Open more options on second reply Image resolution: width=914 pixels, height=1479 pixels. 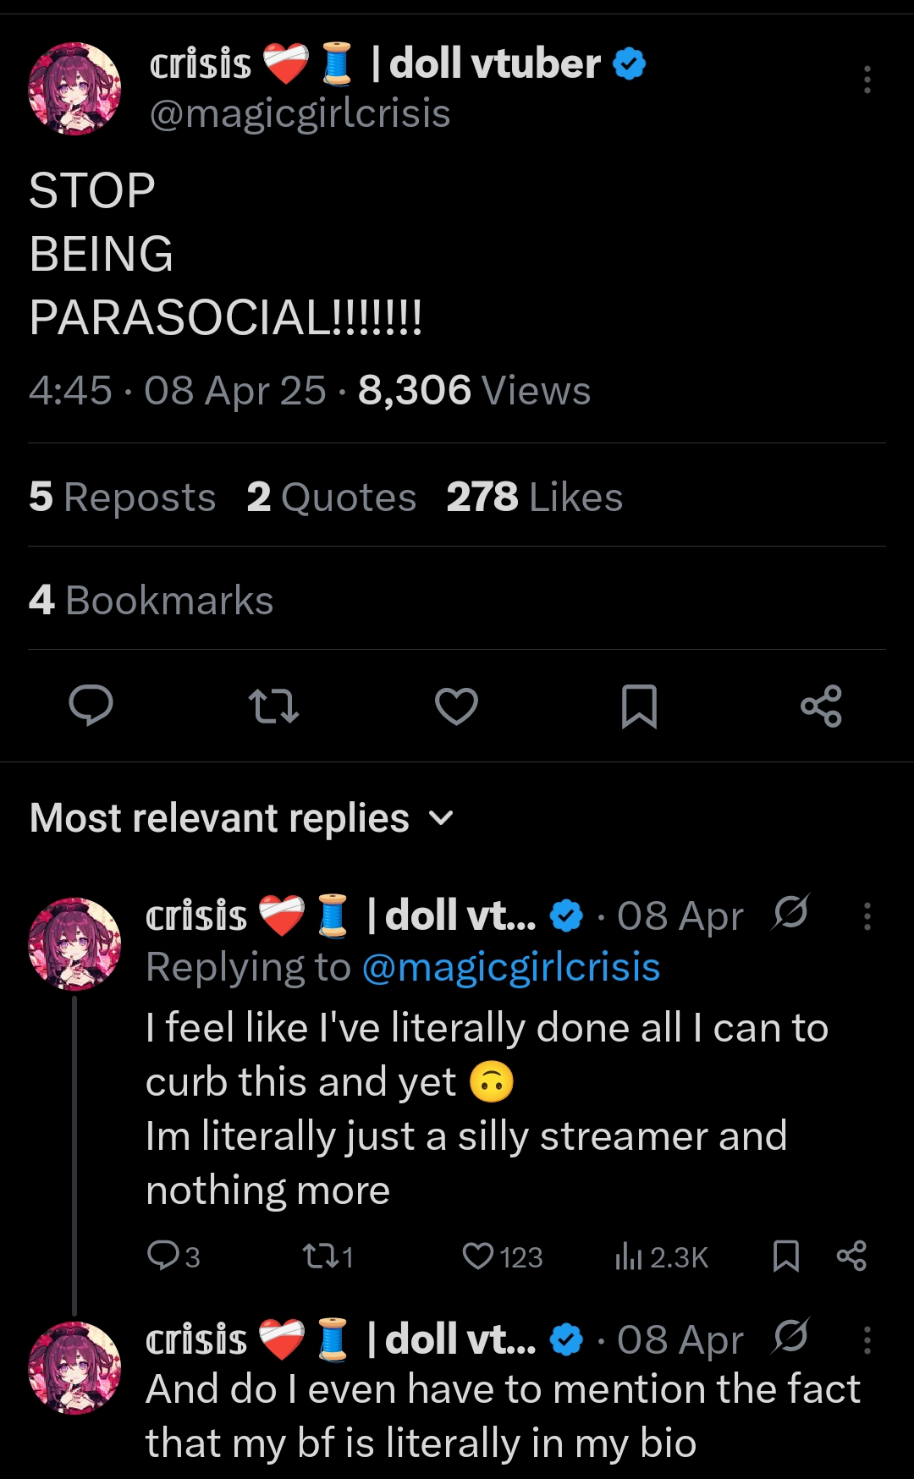coord(867,1340)
